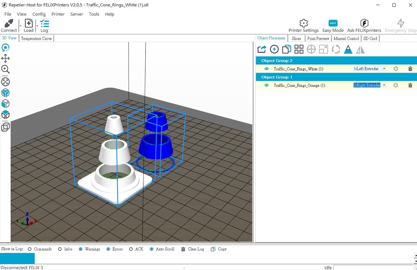The height and width of the screenshot is (270, 417).
Task: Center the selected object
Action: (x=311, y=49)
